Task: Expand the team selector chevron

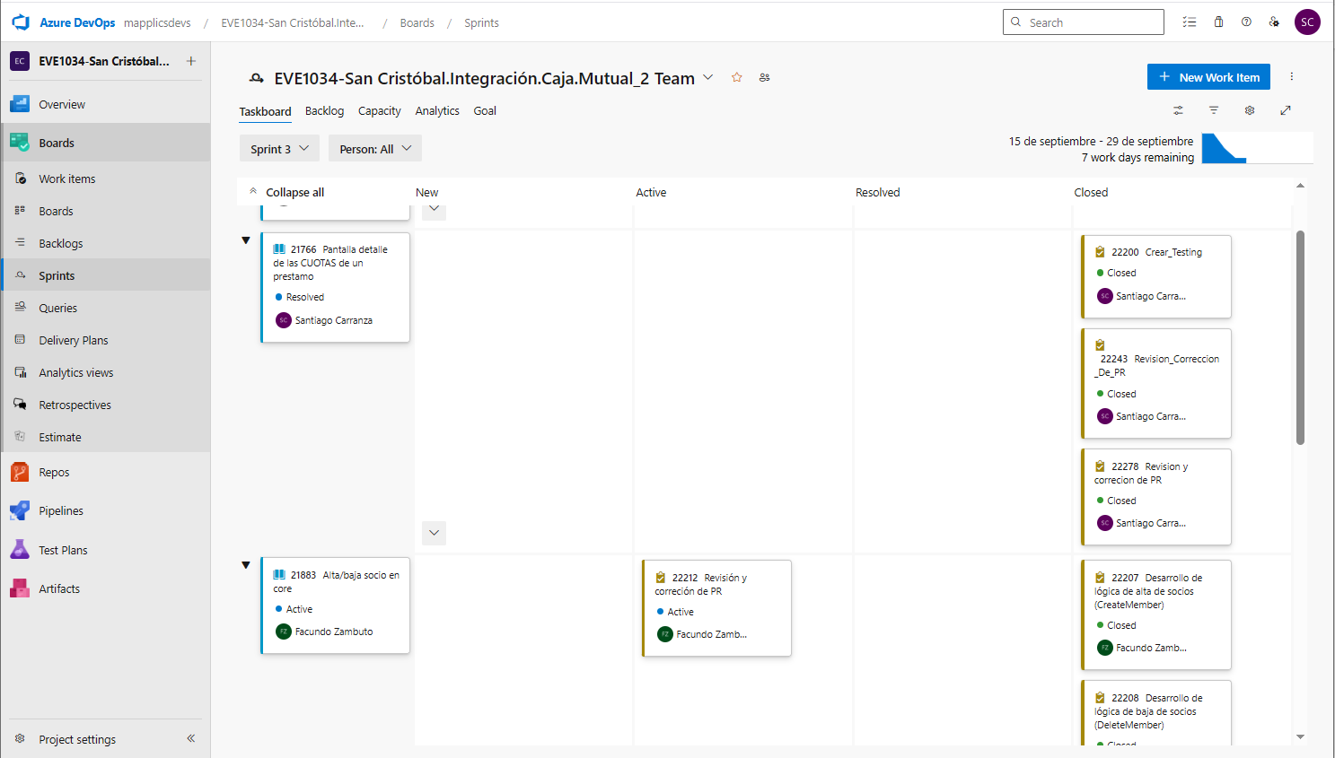Action: pyautogui.click(x=708, y=78)
